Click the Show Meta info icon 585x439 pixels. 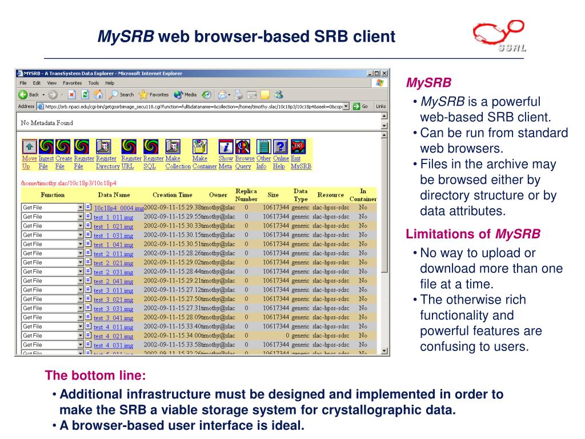(226, 147)
